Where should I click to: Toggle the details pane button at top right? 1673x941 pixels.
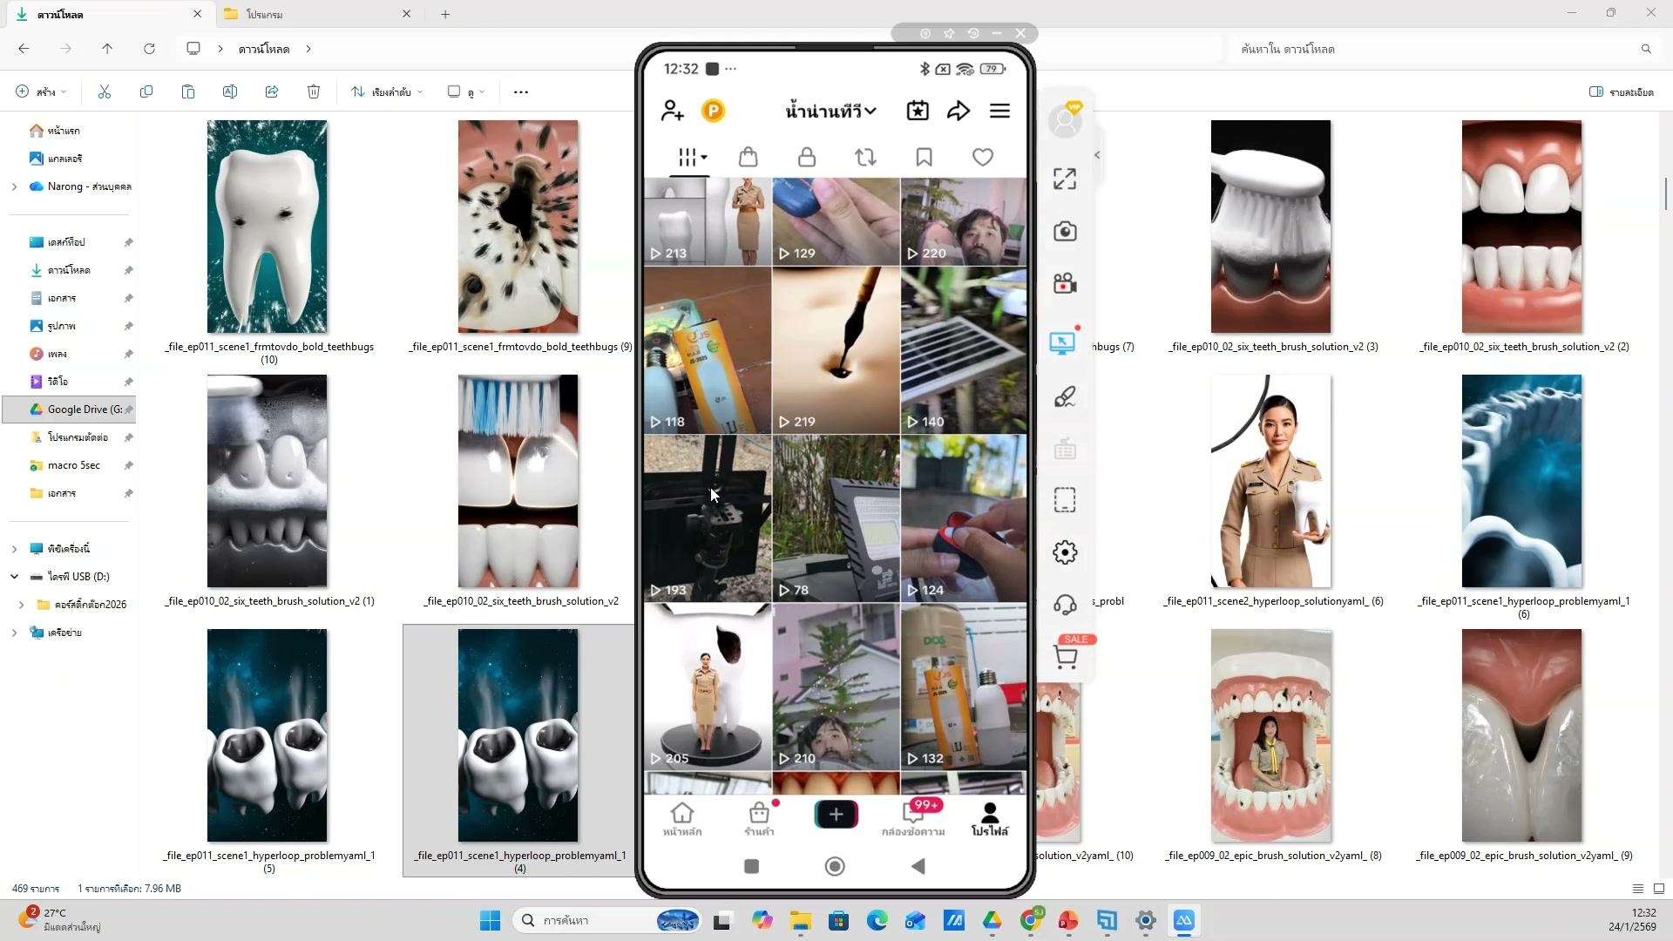click(1621, 91)
